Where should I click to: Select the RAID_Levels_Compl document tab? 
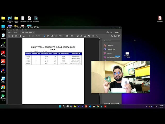click(27, 33)
